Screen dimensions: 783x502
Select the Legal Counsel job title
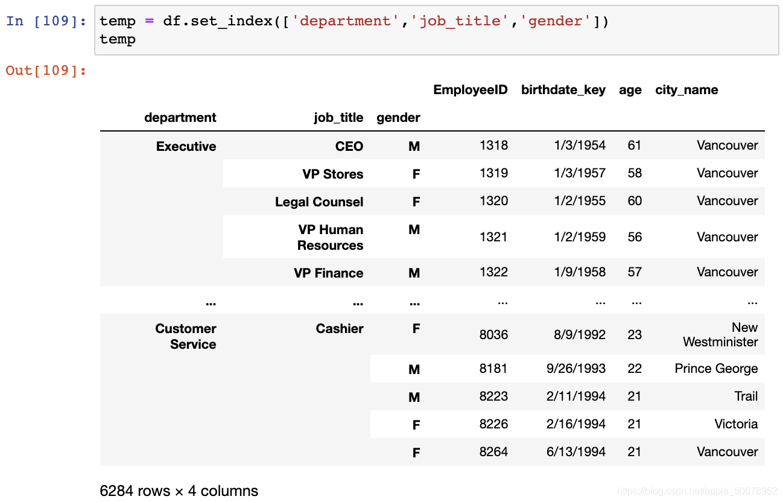pos(319,202)
